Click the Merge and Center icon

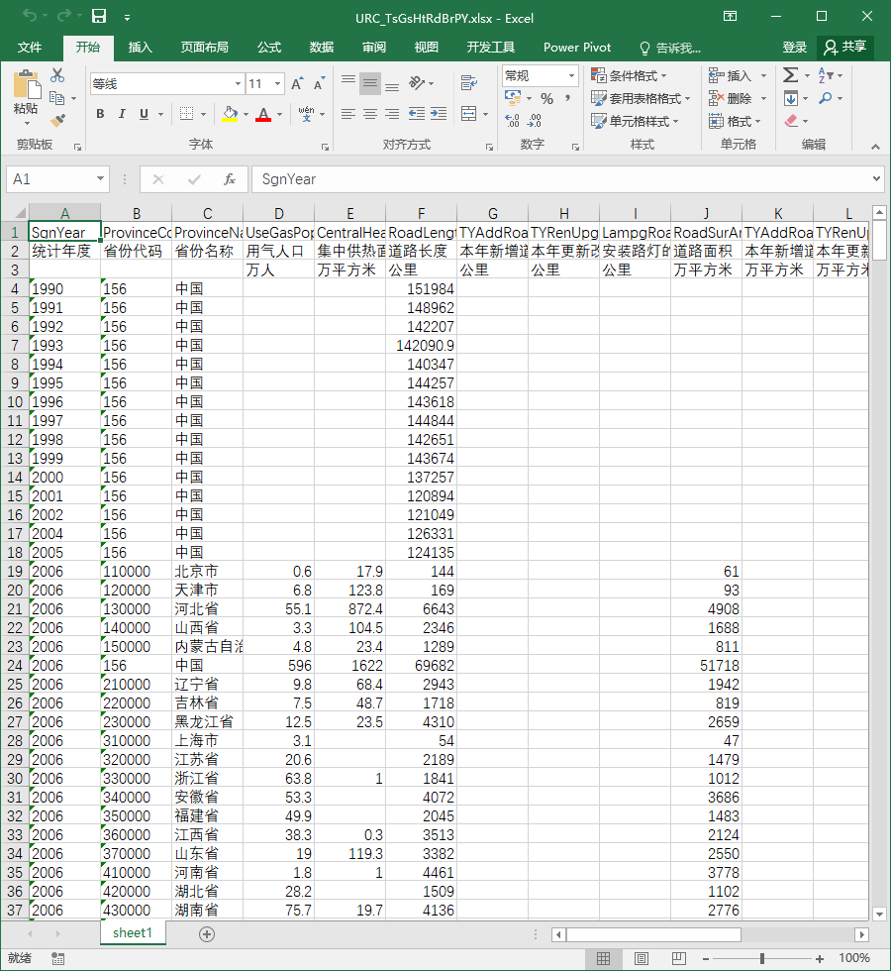(469, 114)
